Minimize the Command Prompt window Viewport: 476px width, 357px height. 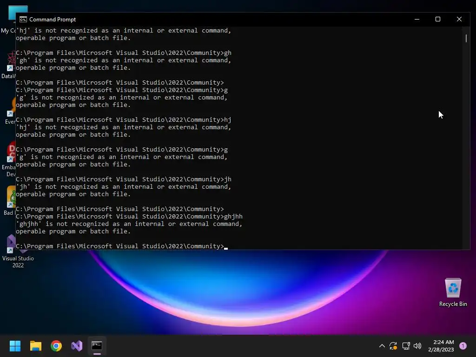[417, 19]
